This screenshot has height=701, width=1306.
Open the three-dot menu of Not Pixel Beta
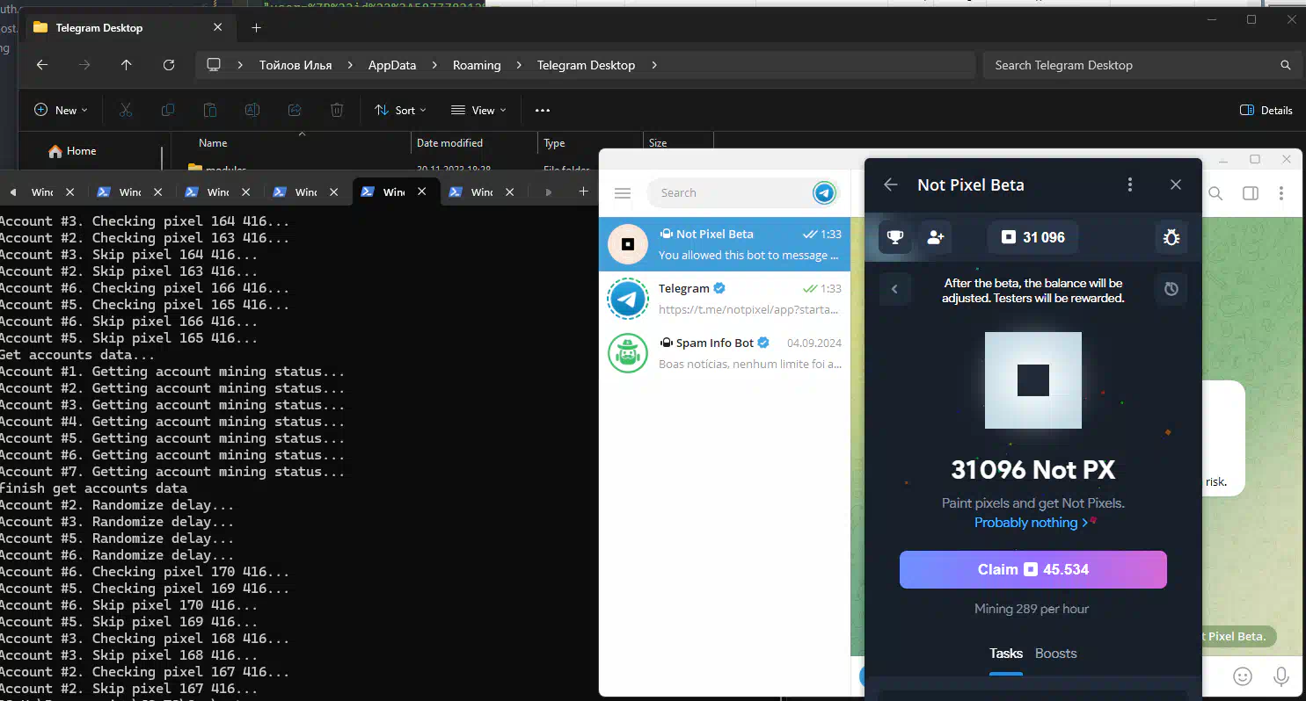coord(1130,184)
